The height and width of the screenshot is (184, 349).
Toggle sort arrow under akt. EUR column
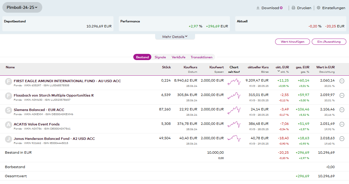tap(278, 71)
